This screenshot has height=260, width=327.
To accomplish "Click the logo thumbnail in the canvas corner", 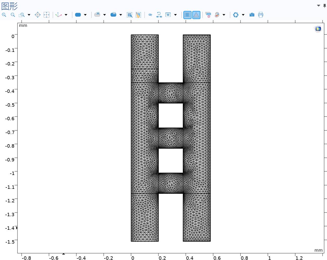I will (318, 29).
